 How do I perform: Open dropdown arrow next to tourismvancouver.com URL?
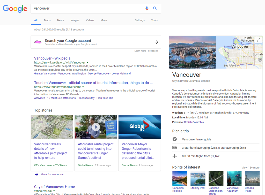pyautogui.click(x=83, y=87)
